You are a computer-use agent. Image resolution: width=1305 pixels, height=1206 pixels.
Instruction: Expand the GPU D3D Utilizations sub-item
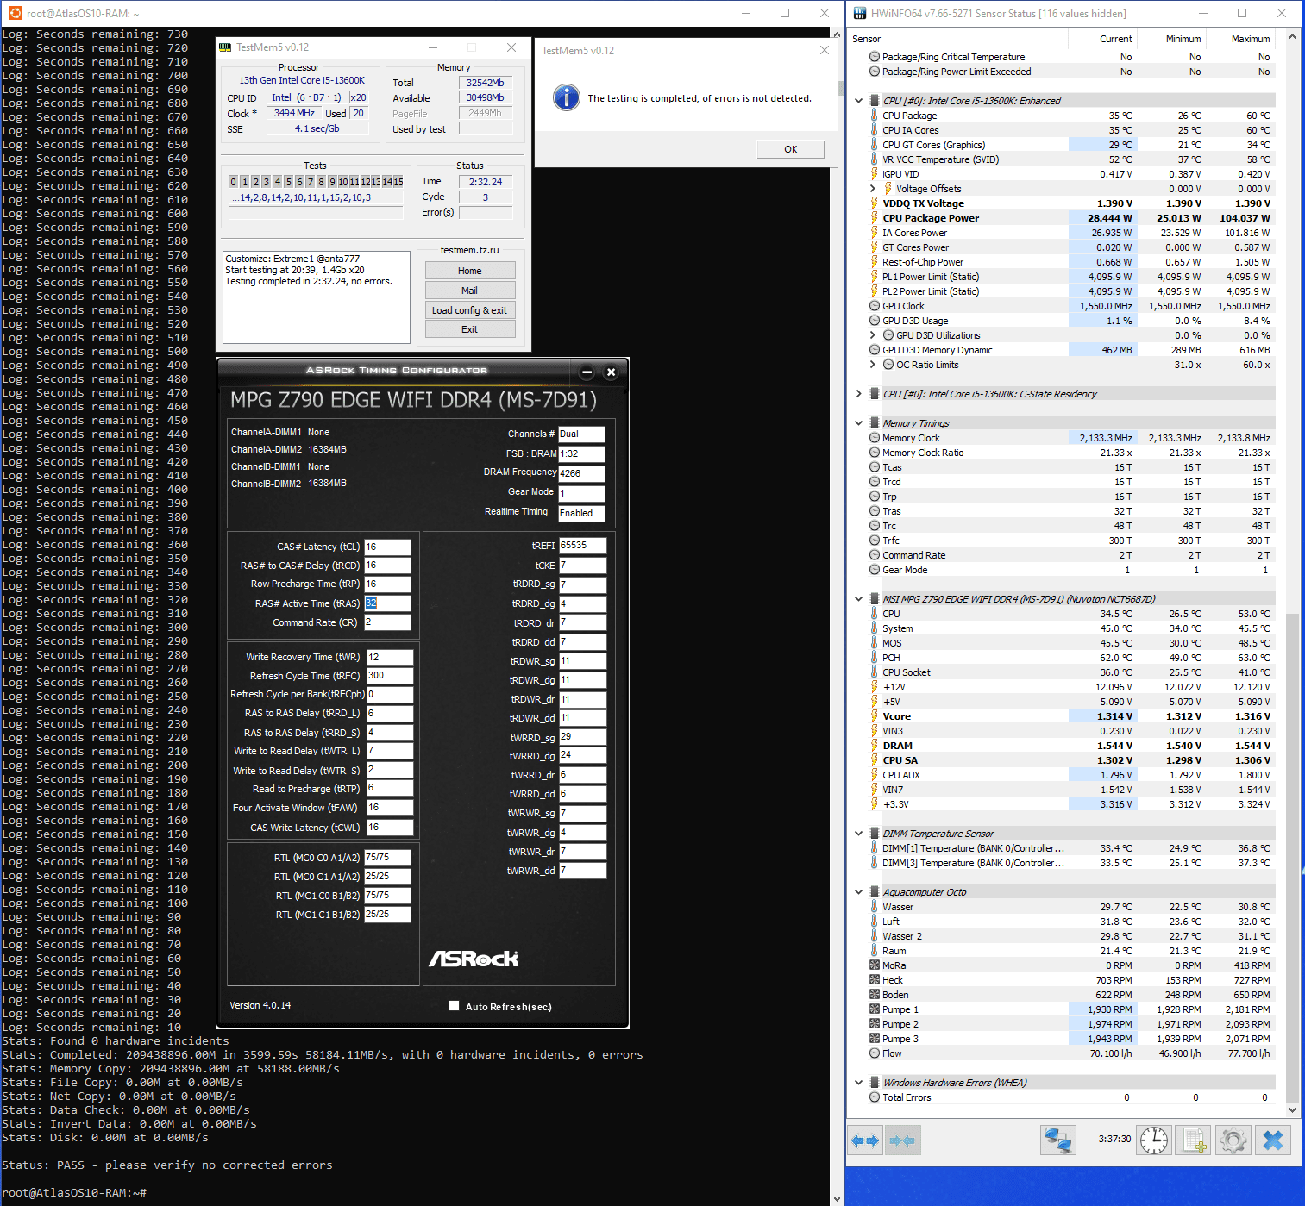[872, 335]
